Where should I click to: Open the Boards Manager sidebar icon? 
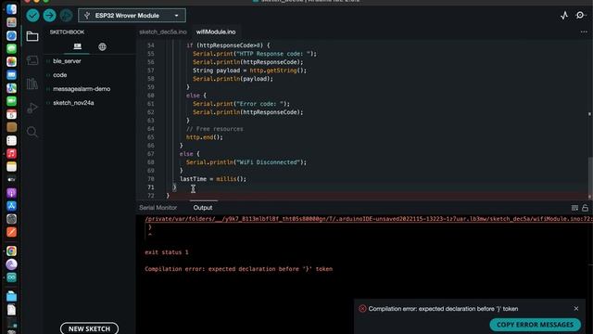32,60
